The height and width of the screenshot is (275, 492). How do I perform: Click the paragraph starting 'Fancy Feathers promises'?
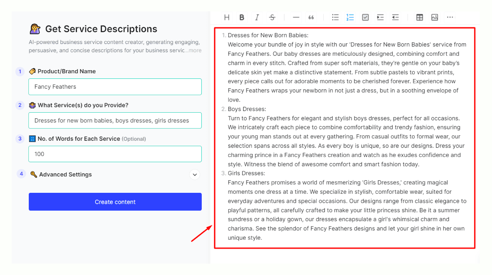click(347, 210)
